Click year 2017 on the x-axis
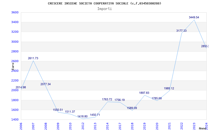 pos(120,125)
